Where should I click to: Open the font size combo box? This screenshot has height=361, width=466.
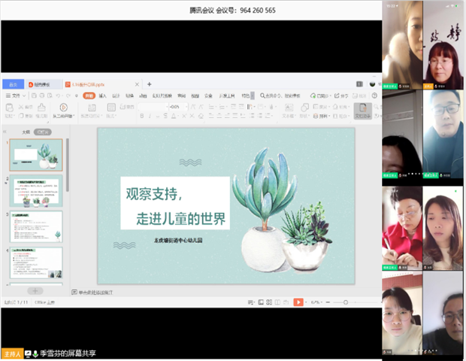pos(178,107)
